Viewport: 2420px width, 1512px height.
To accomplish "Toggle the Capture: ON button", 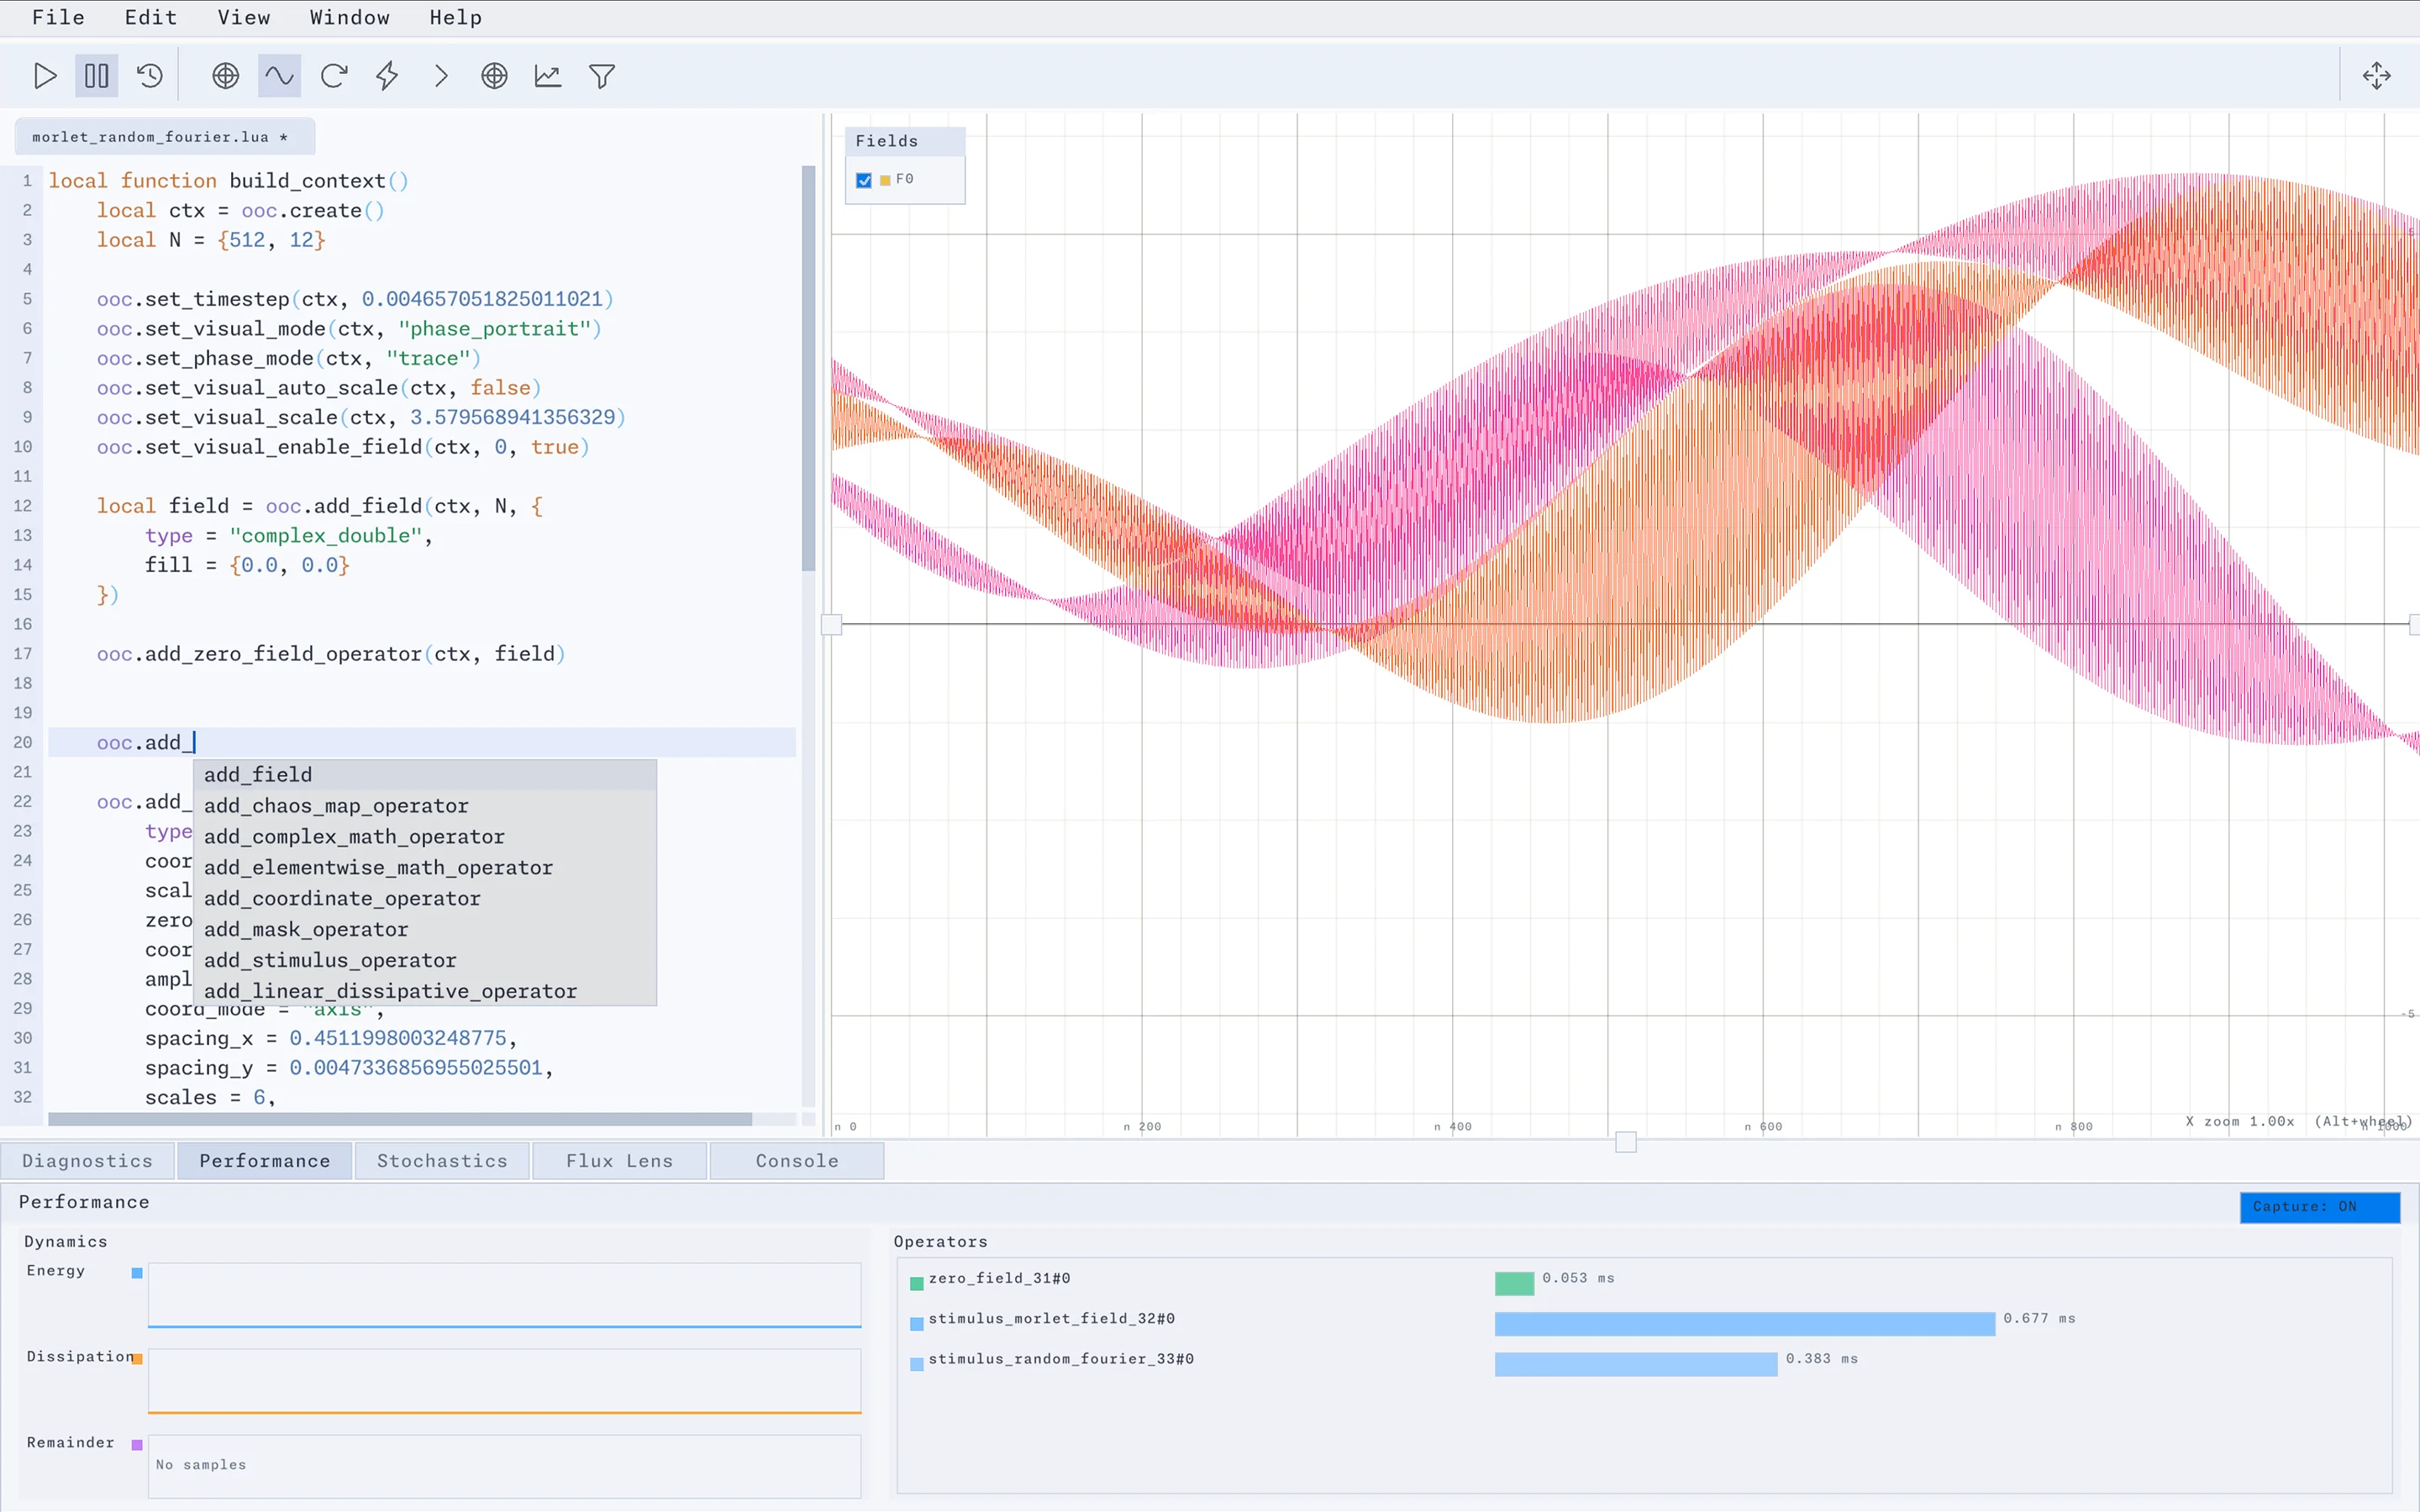I will 2320,1207.
